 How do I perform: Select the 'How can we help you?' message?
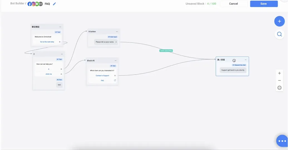pos(45,64)
